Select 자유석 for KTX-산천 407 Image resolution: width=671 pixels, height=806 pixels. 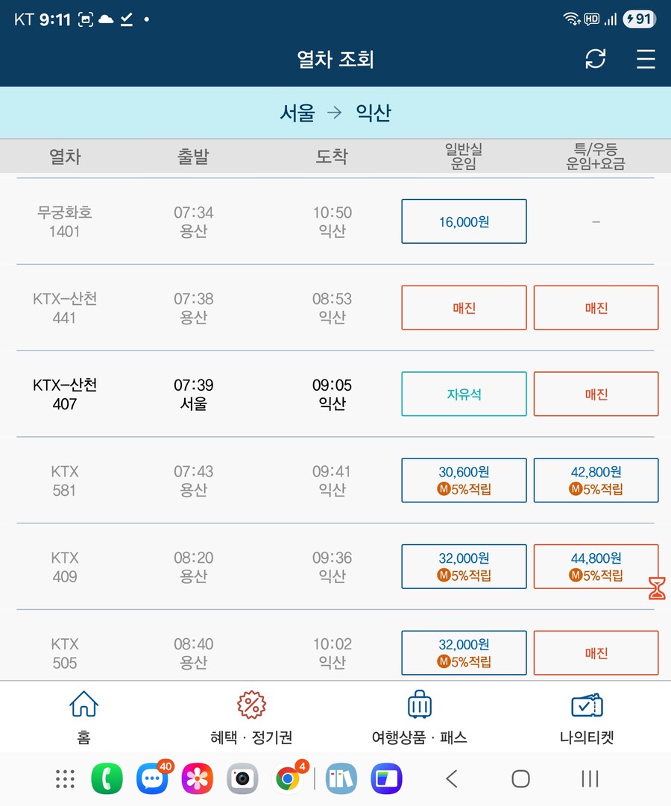[464, 394]
